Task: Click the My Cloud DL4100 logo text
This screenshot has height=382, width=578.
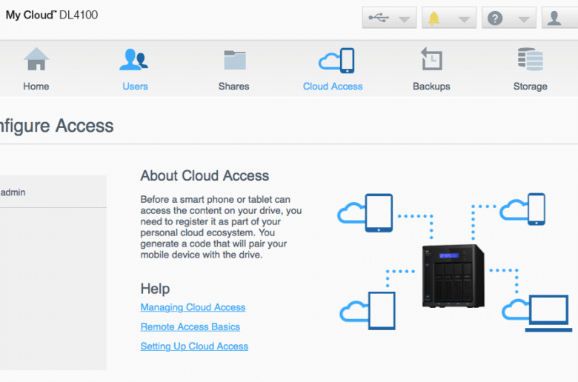Action: point(52,15)
